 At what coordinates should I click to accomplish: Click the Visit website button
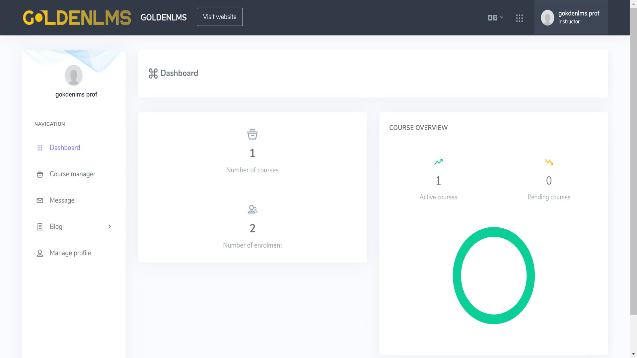pos(220,17)
